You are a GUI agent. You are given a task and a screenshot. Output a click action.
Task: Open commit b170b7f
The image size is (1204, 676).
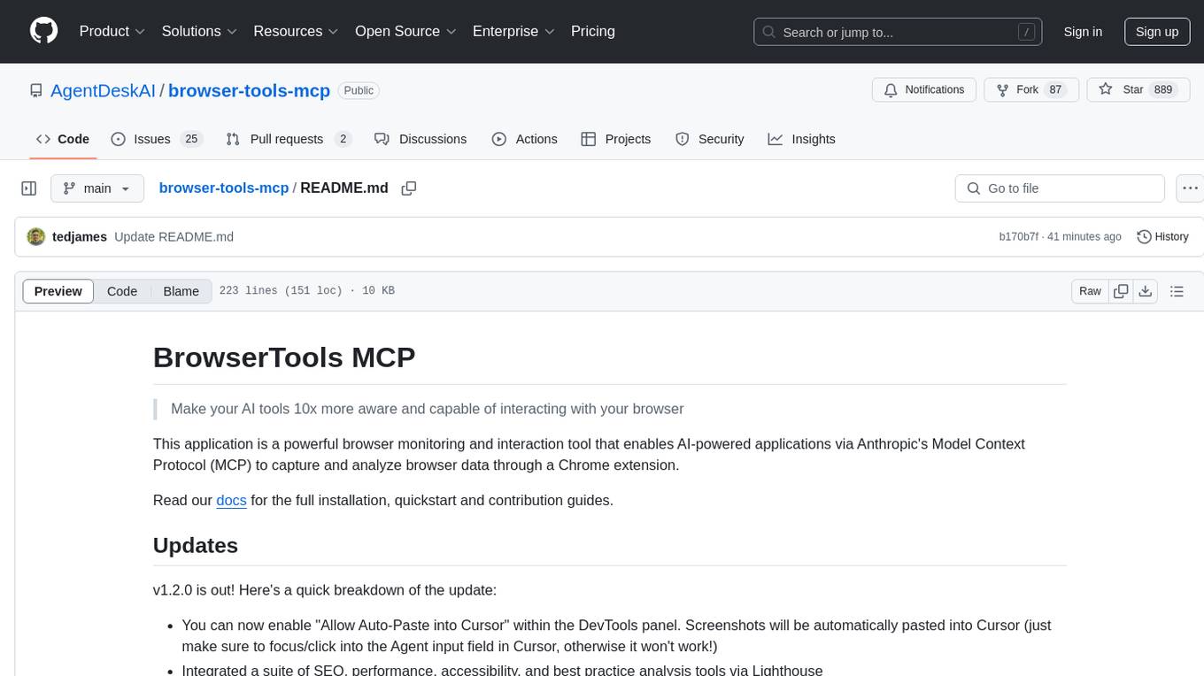point(1019,236)
